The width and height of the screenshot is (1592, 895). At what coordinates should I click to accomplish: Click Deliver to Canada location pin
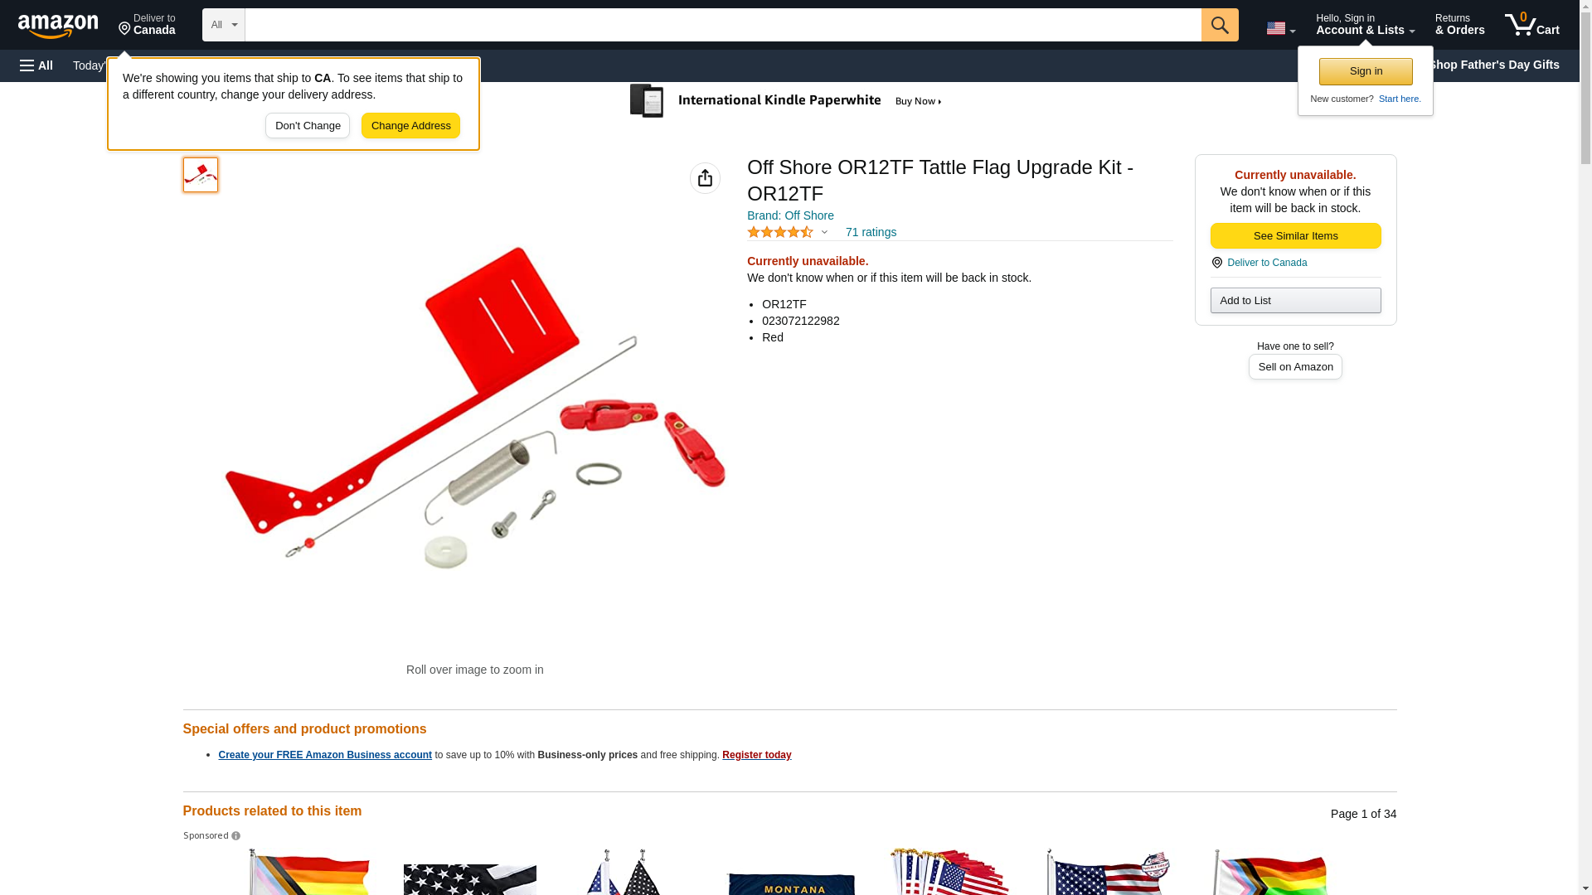[x=147, y=25]
